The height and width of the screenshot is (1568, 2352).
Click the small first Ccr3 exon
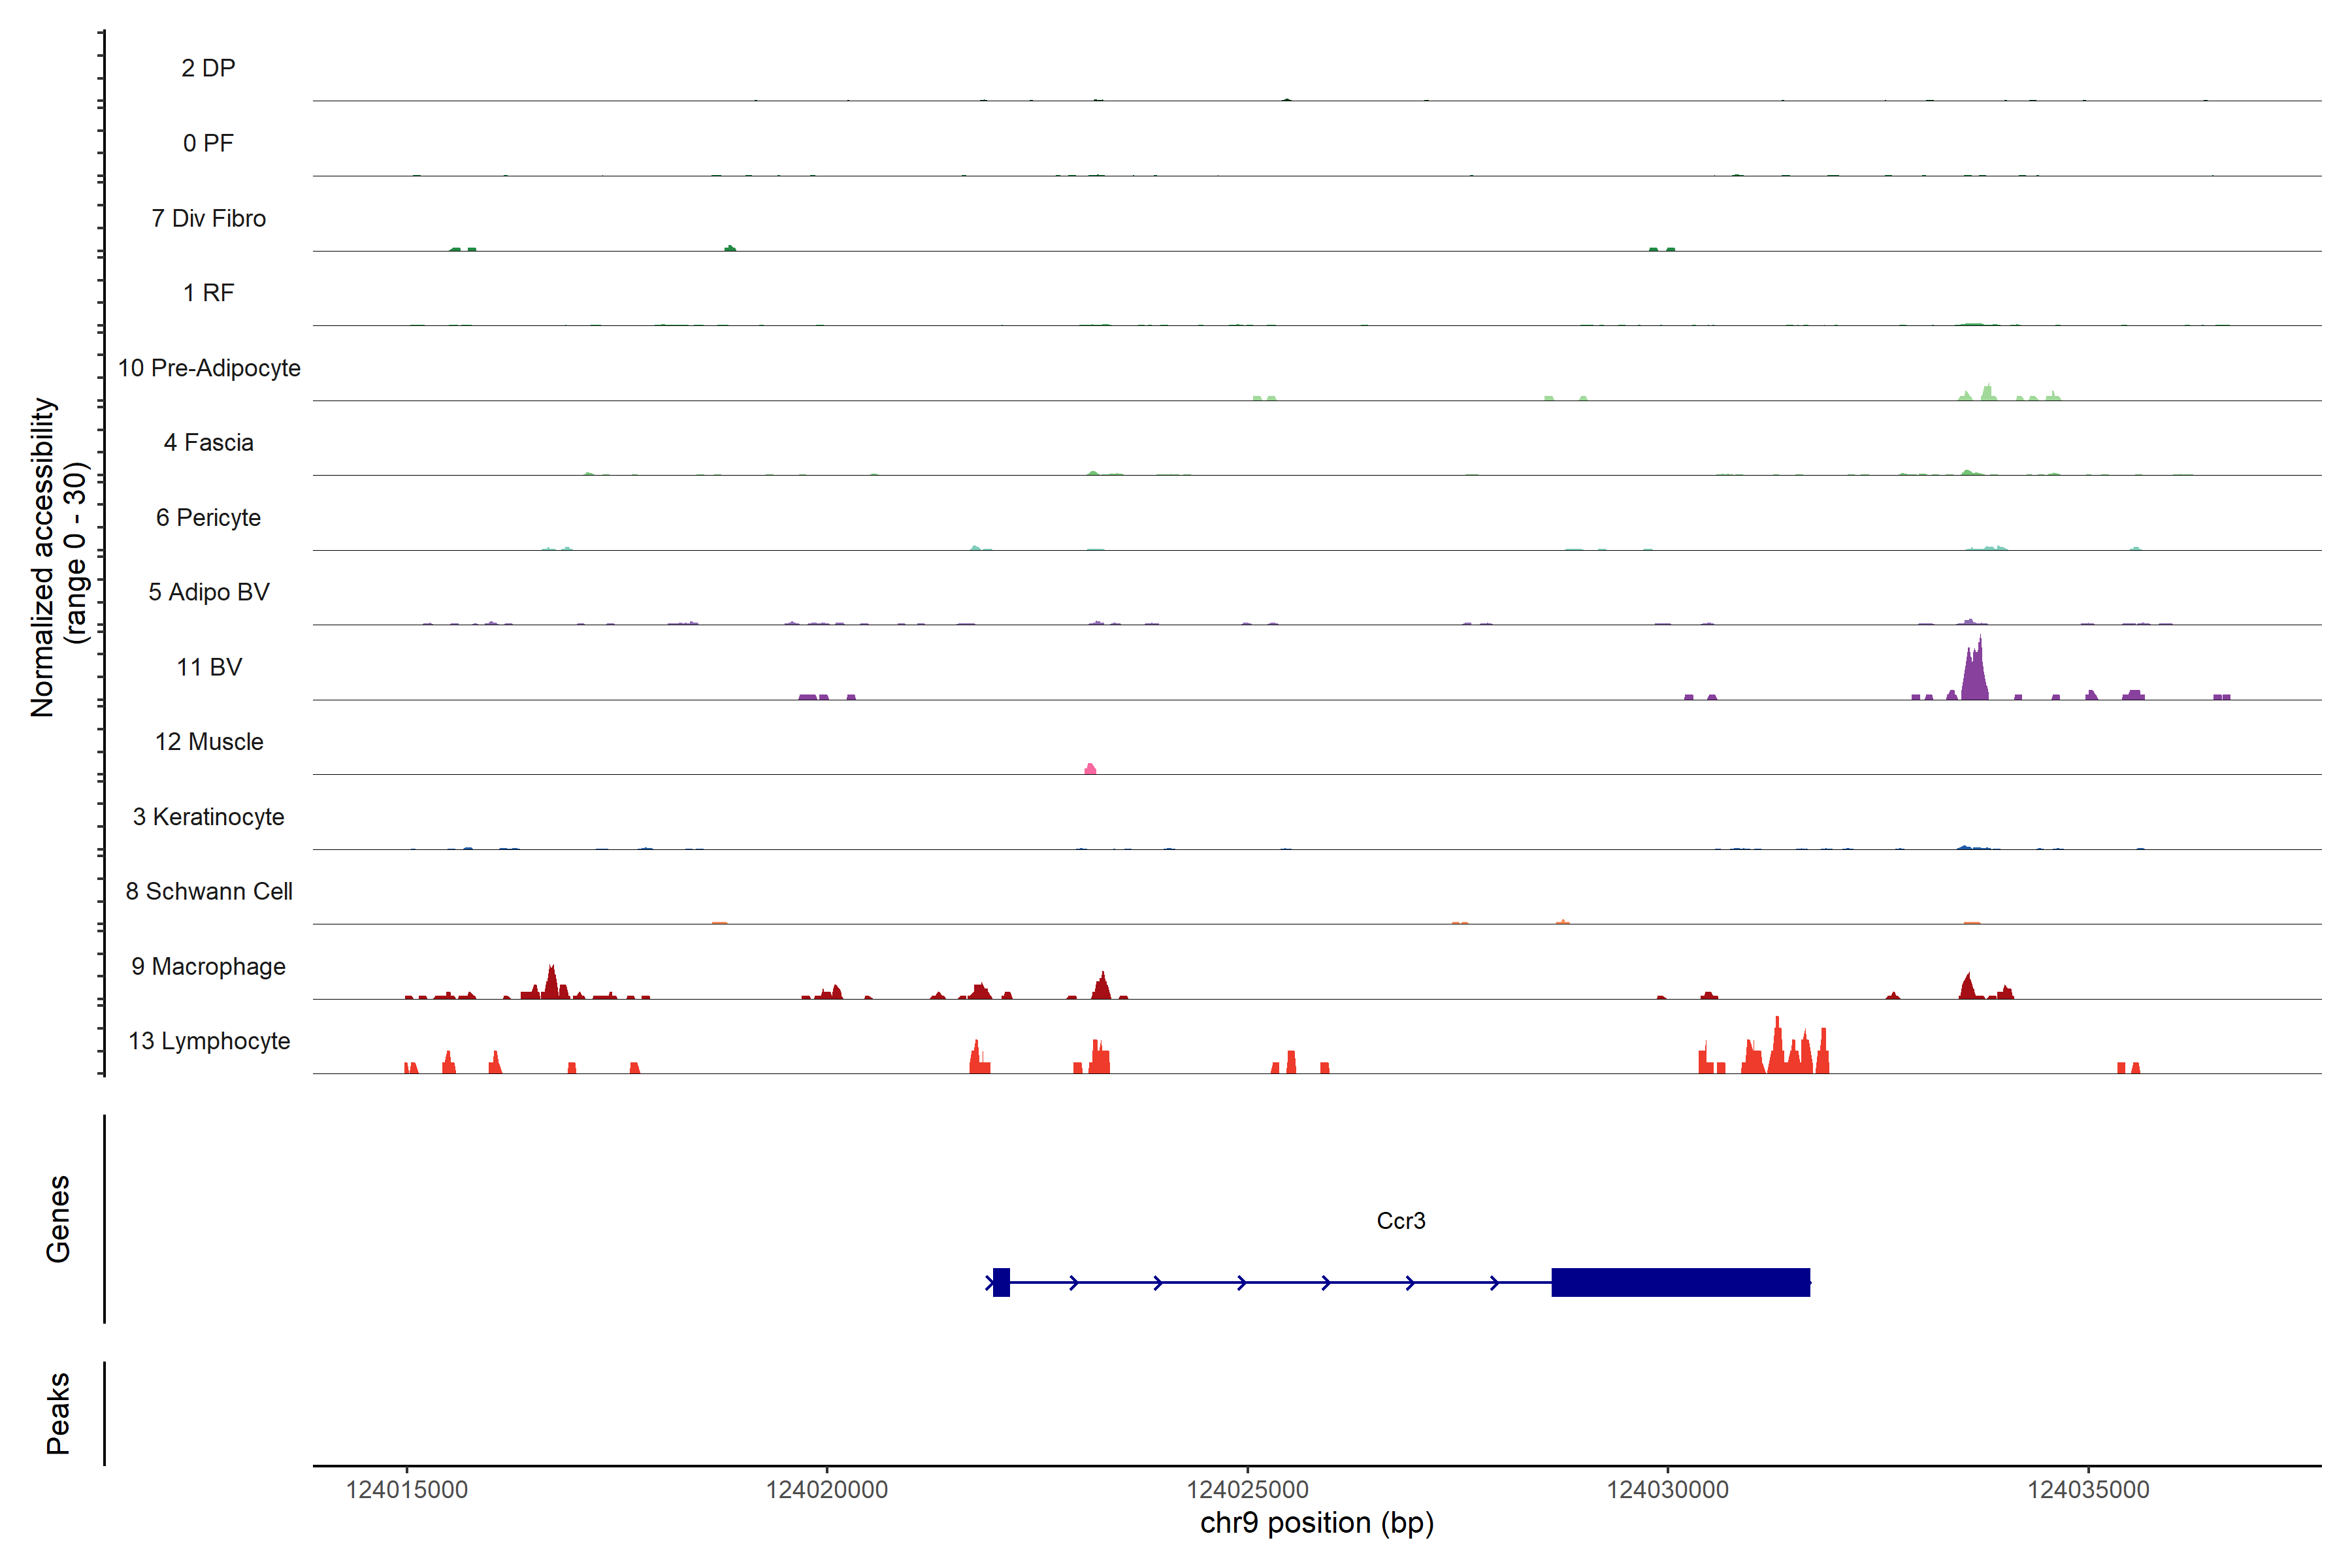point(1001,1282)
